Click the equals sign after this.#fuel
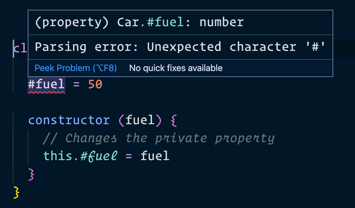This screenshot has width=355, height=208. pyautogui.click(x=129, y=156)
